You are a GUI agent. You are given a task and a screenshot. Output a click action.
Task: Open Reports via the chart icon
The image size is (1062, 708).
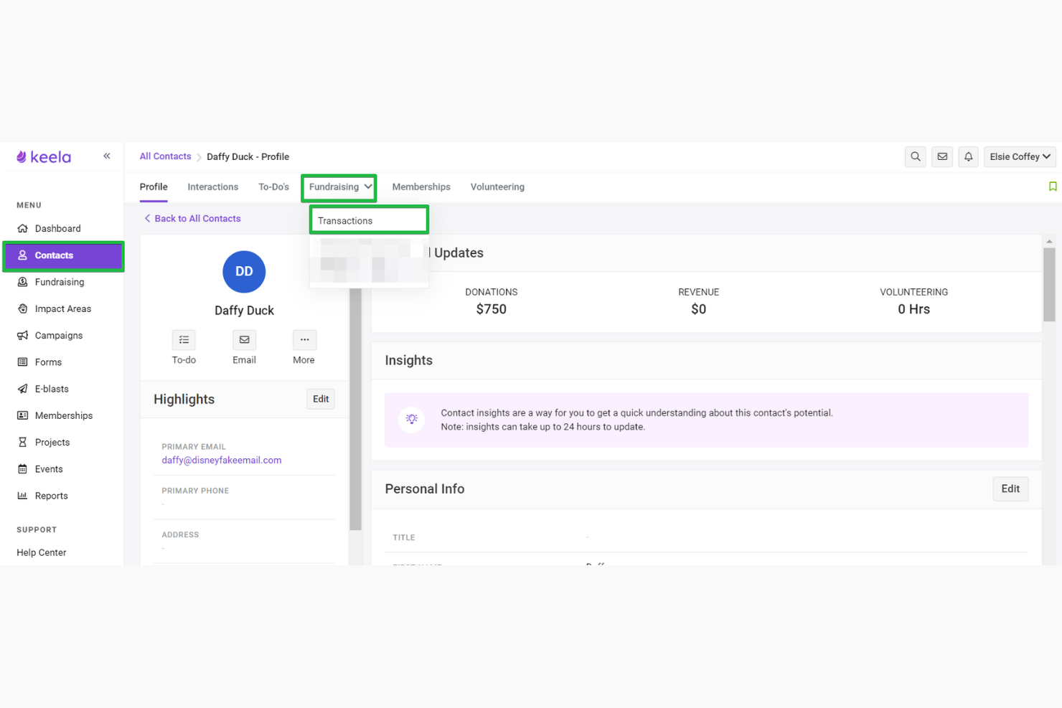pyautogui.click(x=50, y=496)
